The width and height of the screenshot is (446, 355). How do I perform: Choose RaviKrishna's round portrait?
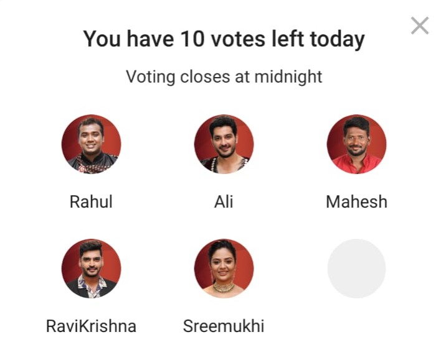[x=92, y=269]
